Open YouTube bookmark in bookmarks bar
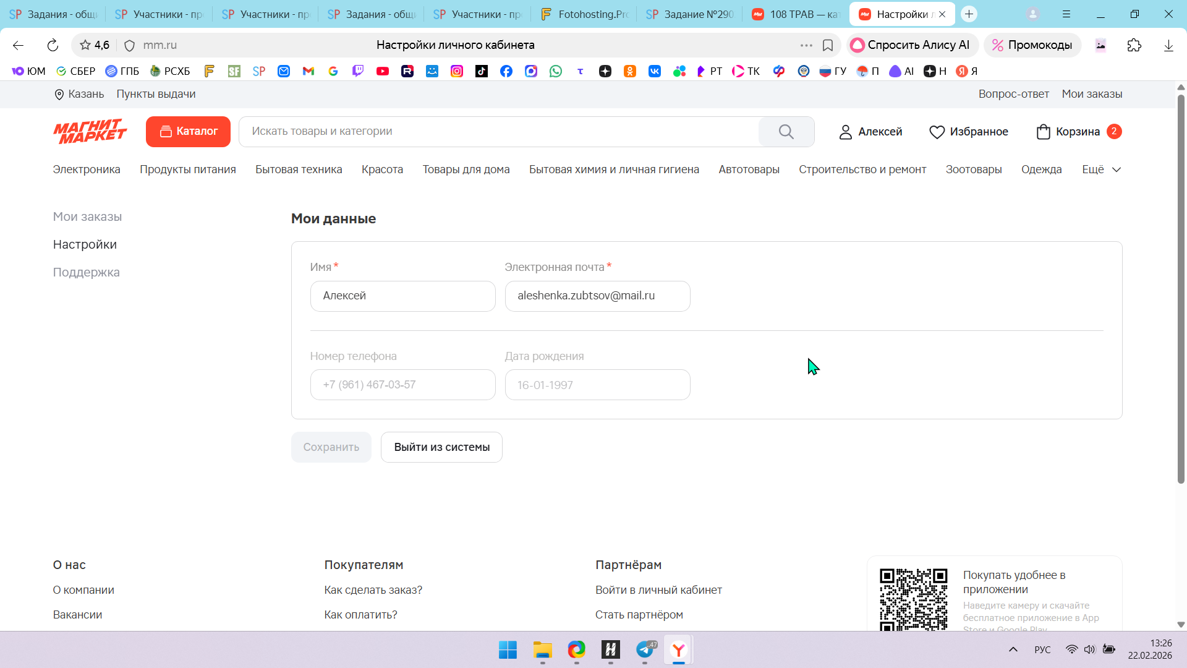This screenshot has width=1187, height=668. click(383, 71)
